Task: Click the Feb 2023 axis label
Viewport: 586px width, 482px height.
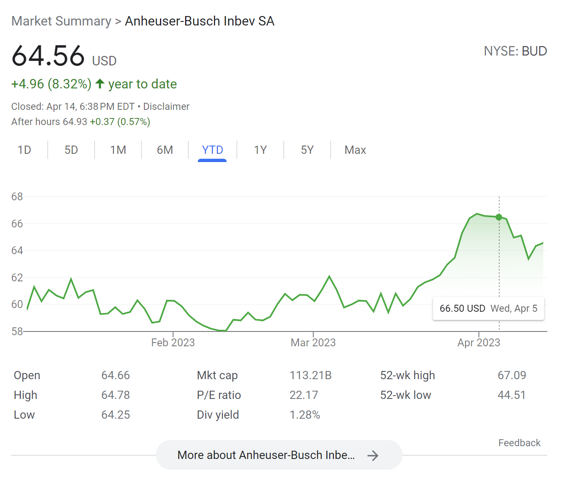Action: click(173, 343)
